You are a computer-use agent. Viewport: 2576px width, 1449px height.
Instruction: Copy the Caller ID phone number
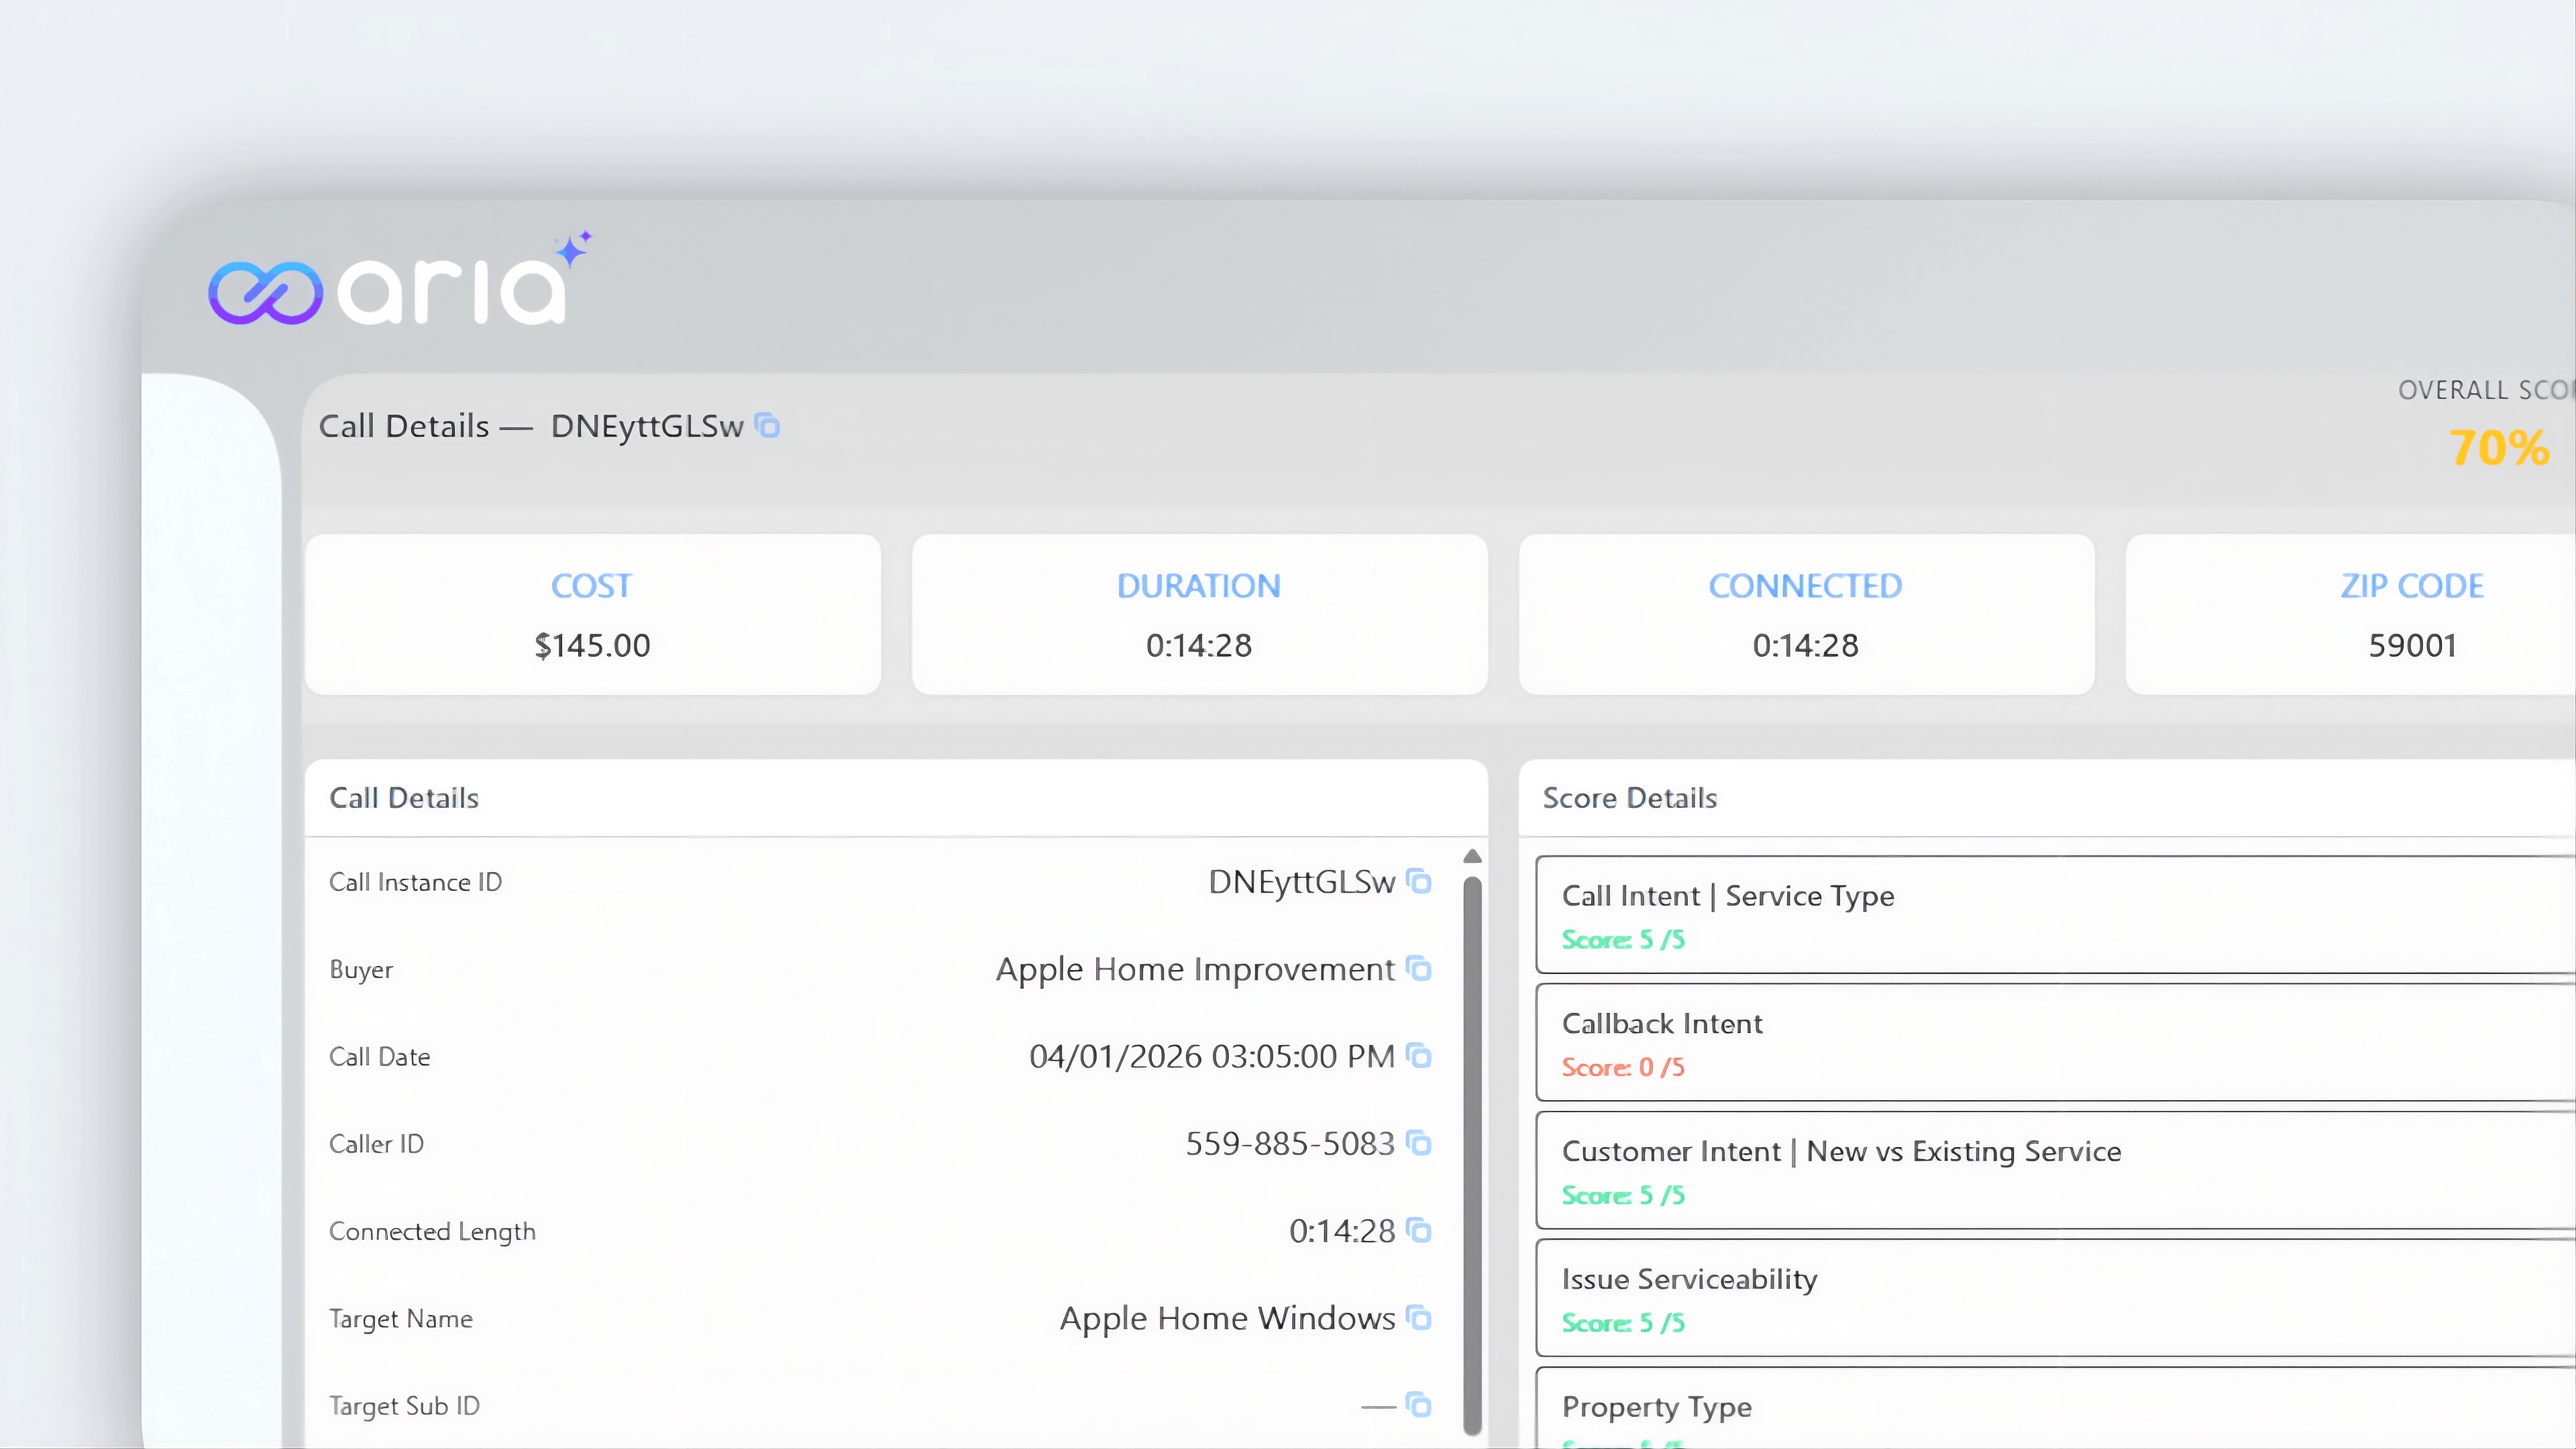coord(1418,1143)
